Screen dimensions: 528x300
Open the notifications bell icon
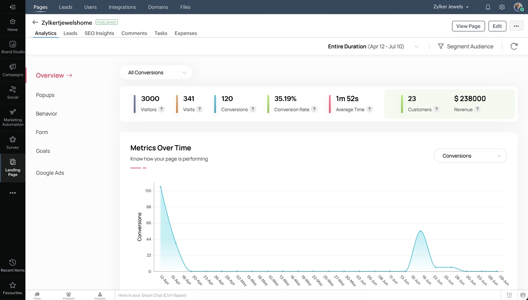coord(488,7)
